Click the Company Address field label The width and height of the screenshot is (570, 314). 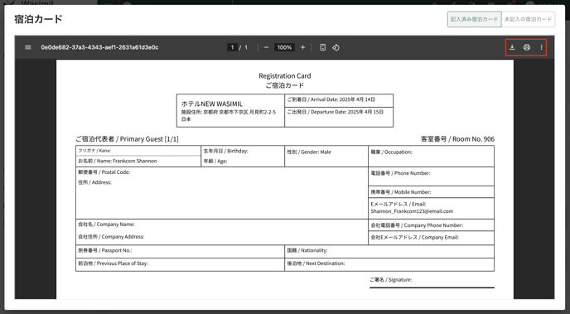coord(111,237)
